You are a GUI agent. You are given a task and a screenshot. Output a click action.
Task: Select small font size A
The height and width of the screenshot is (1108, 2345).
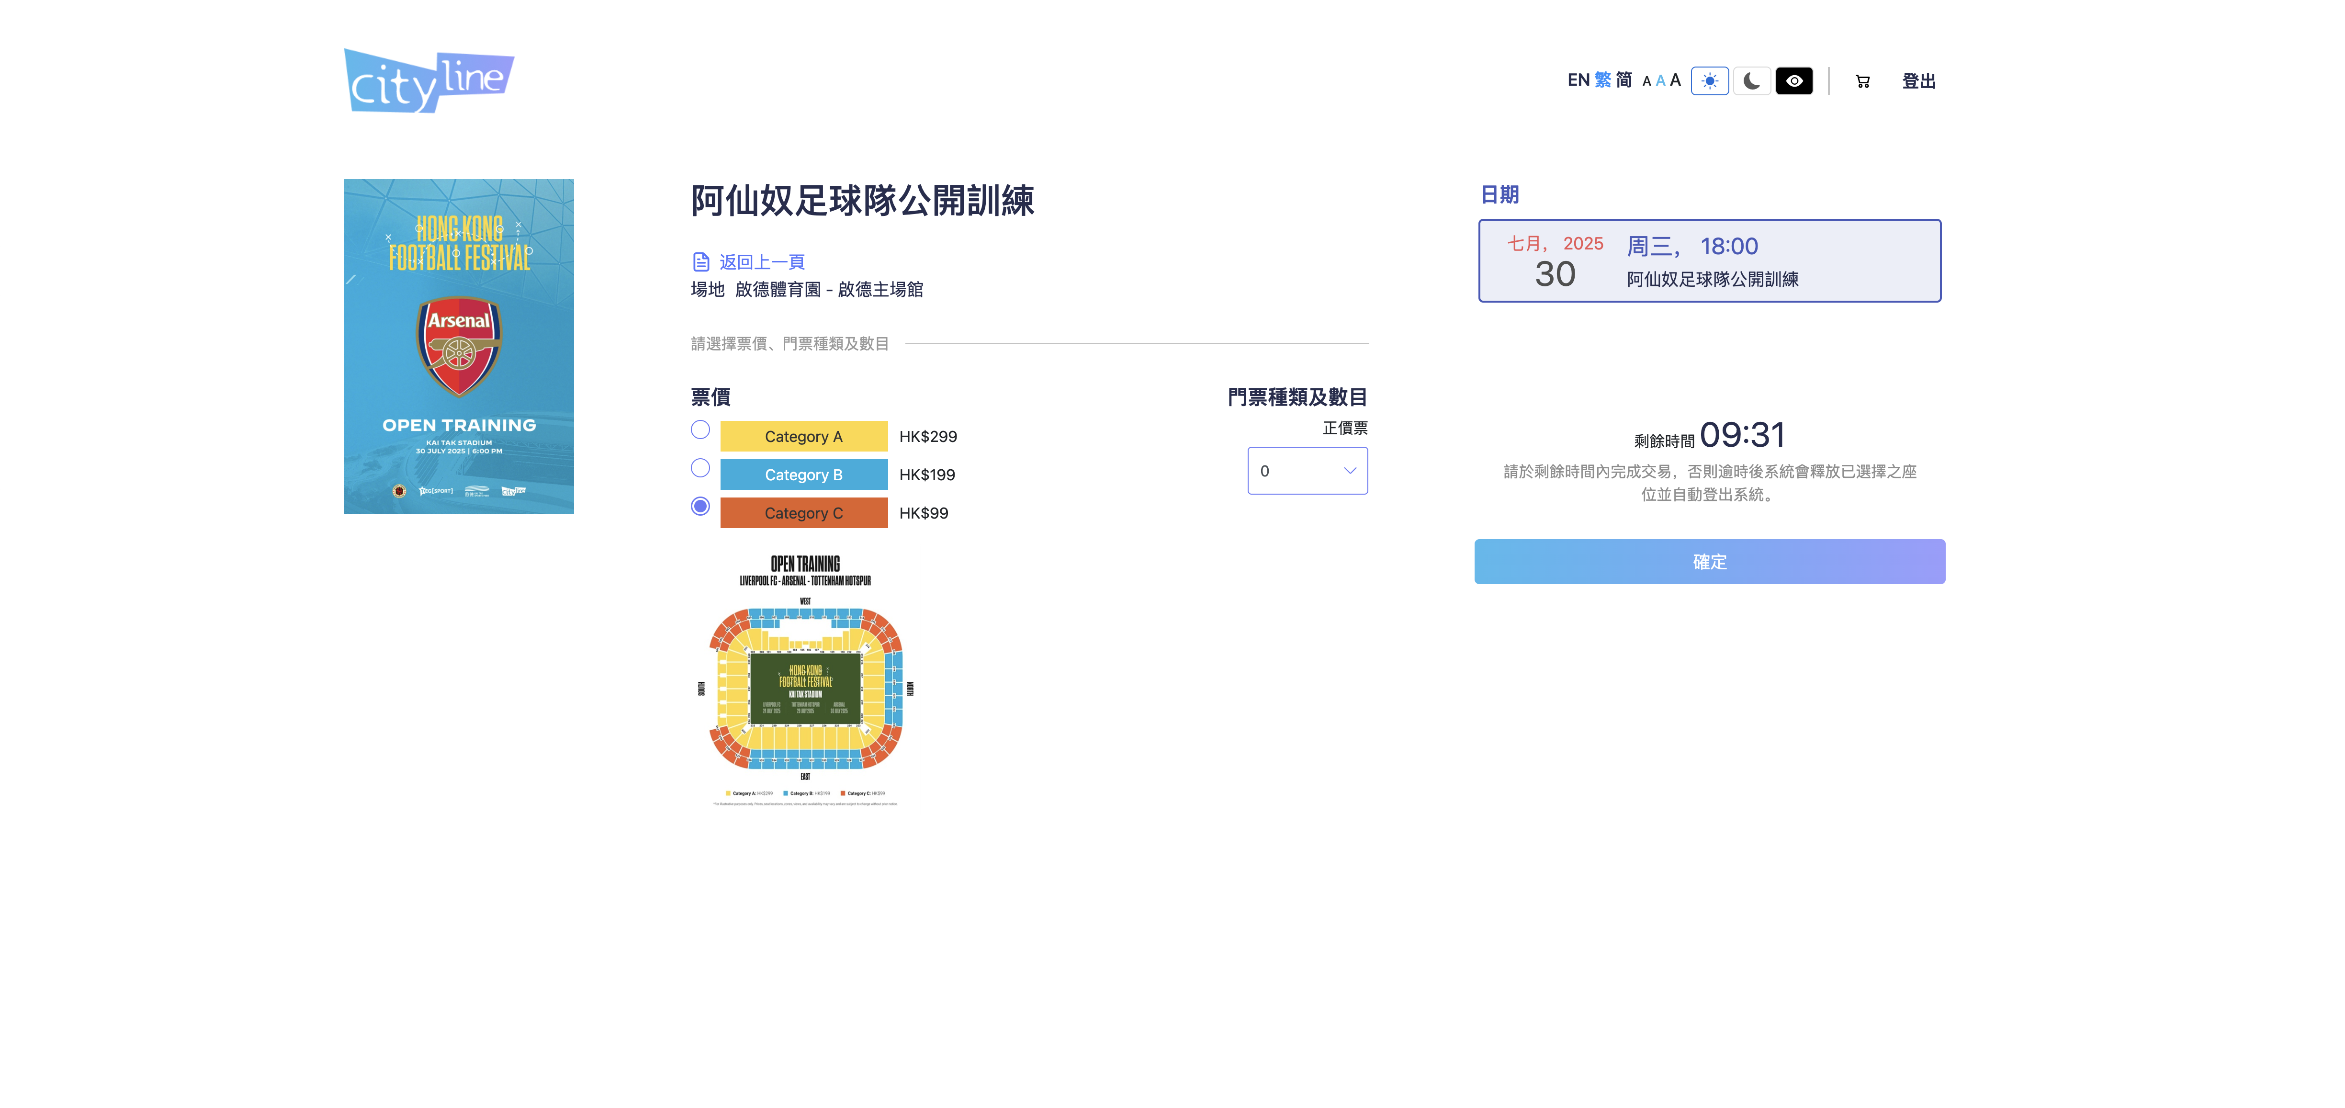(1646, 82)
